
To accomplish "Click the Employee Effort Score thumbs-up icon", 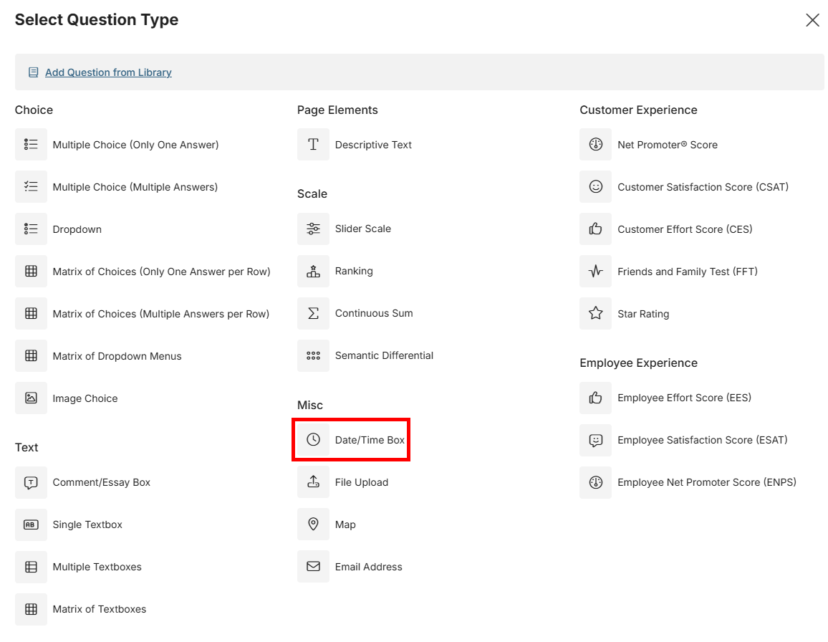I will click(x=596, y=398).
